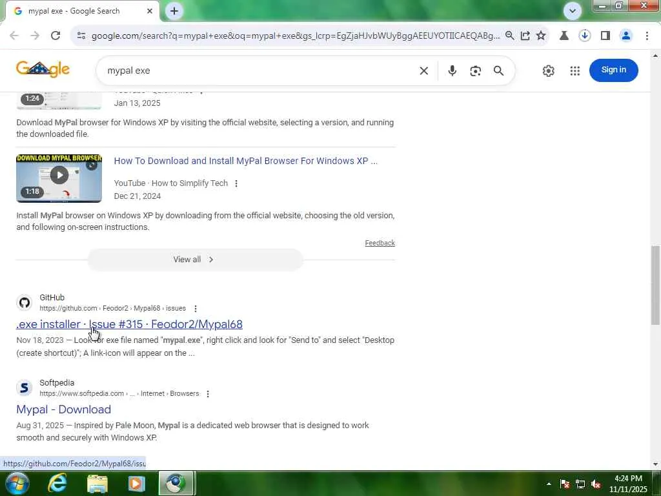Clear the search box with X
Screen dimensions: 661x496
(423, 71)
